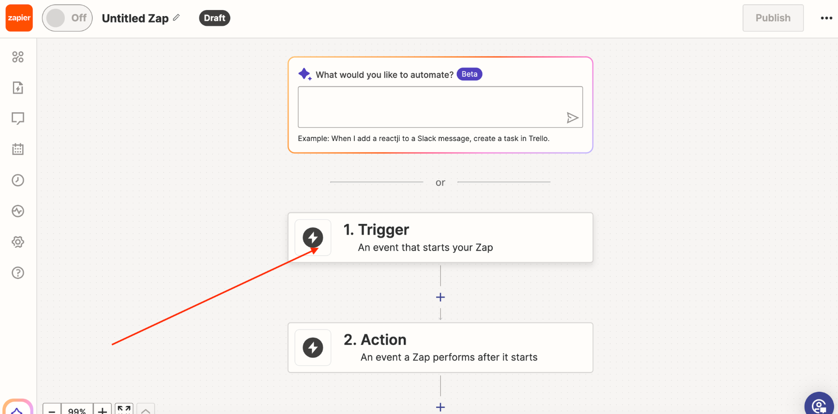Screen dimensions: 838x414
Task: Click the zoom in plus button
Action: 102,410
